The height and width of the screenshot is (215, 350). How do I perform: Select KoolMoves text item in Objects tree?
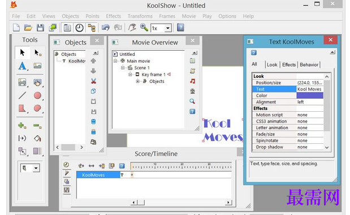(x=76, y=61)
